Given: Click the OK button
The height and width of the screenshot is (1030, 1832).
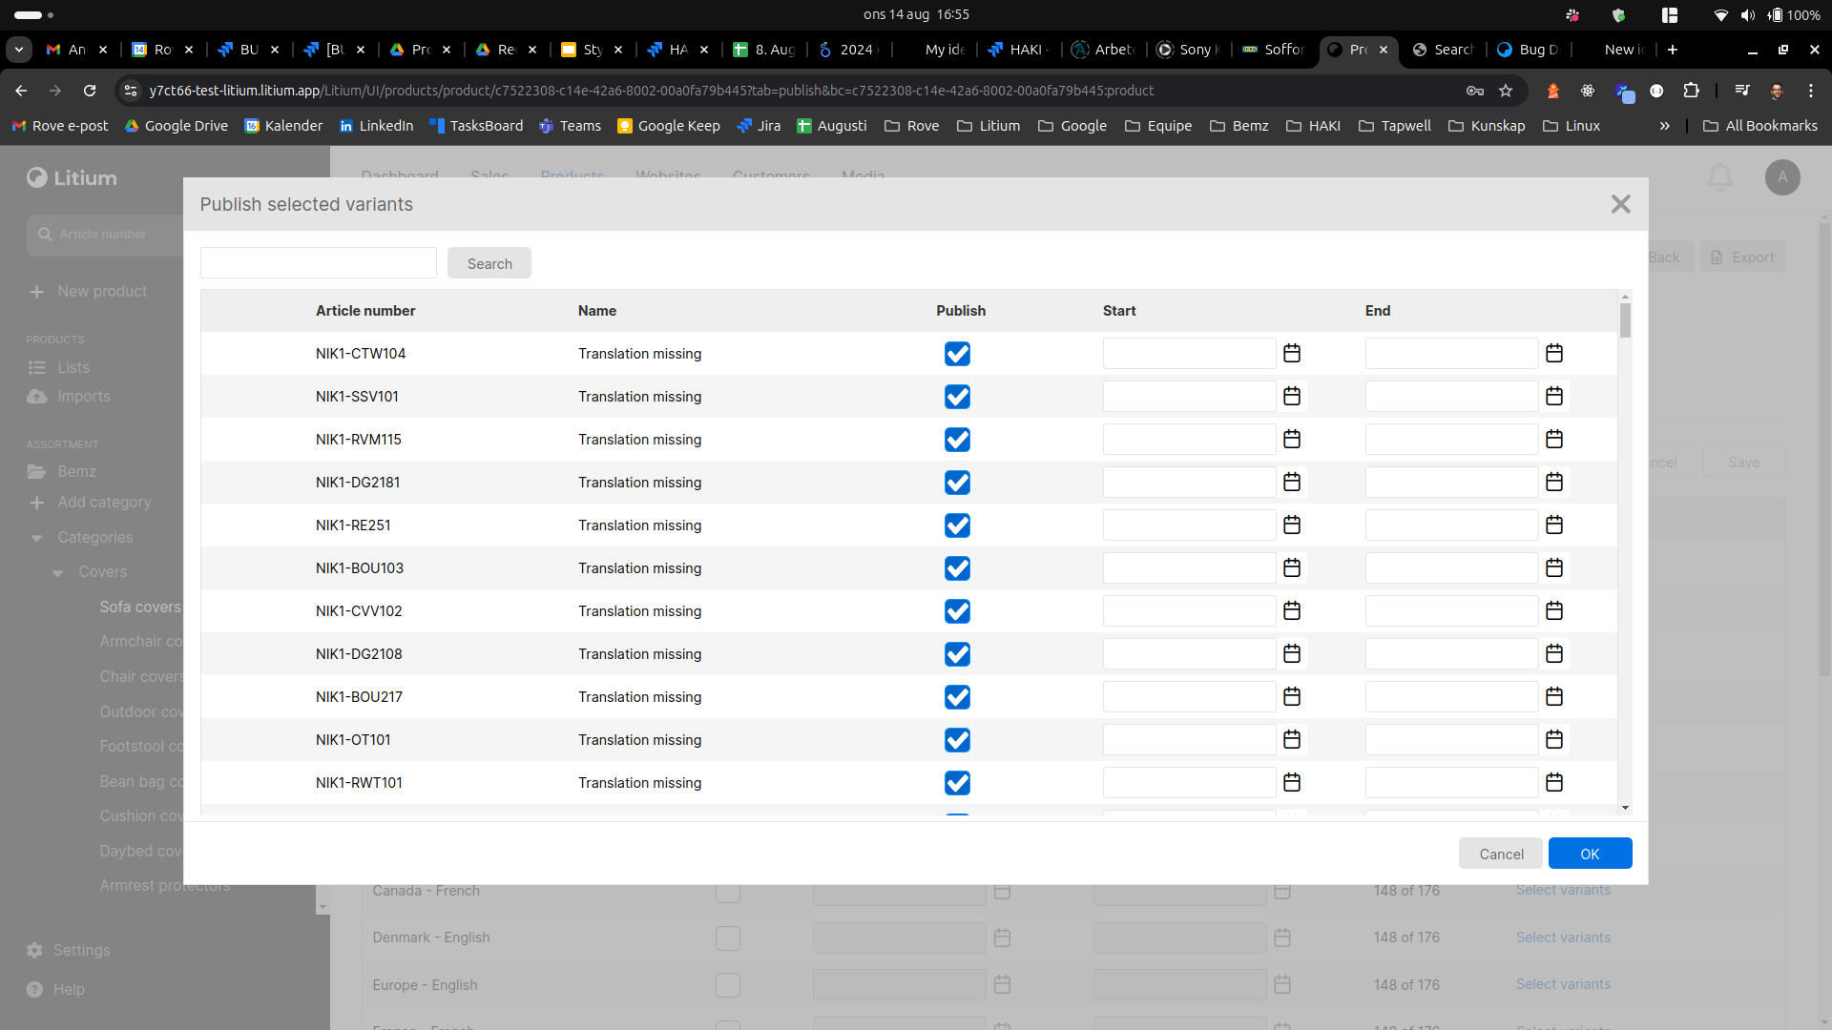Looking at the screenshot, I should tap(1590, 854).
